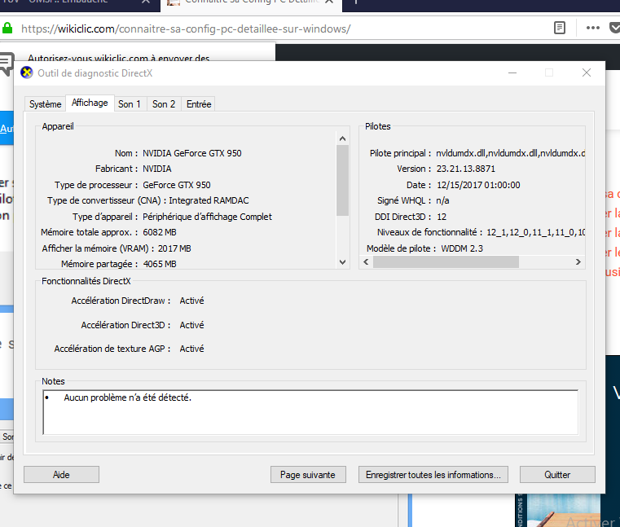This screenshot has height=527, width=620.
Task: Switch to the Système tab
Action: coord(45,104)
